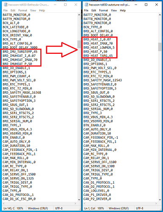Open Edit menu in left Notepad window
The height and width of the screenshot is (212, 163).
(x=13, y=11)
